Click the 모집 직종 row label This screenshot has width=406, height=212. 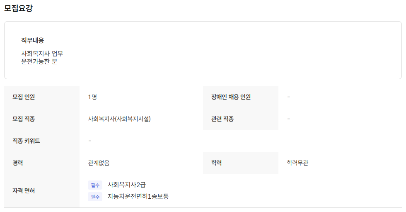24,119
